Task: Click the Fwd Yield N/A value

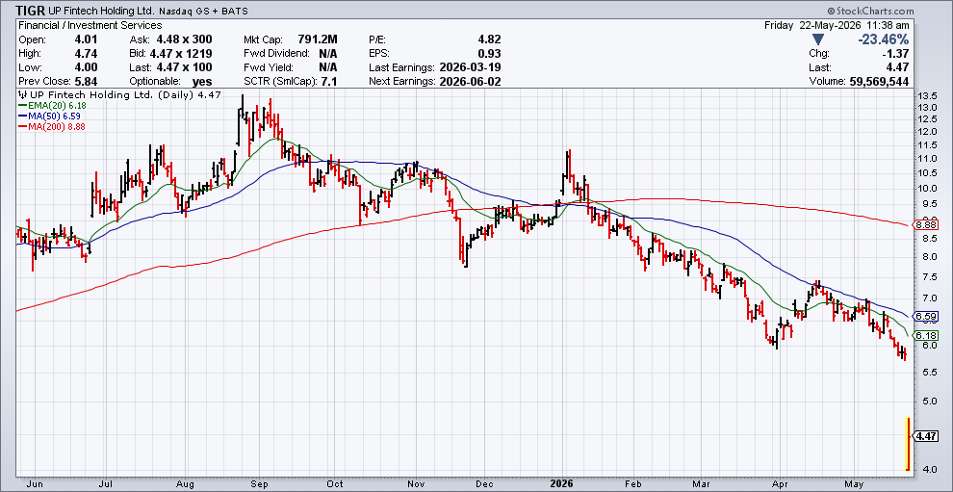Action: point(327,67)
